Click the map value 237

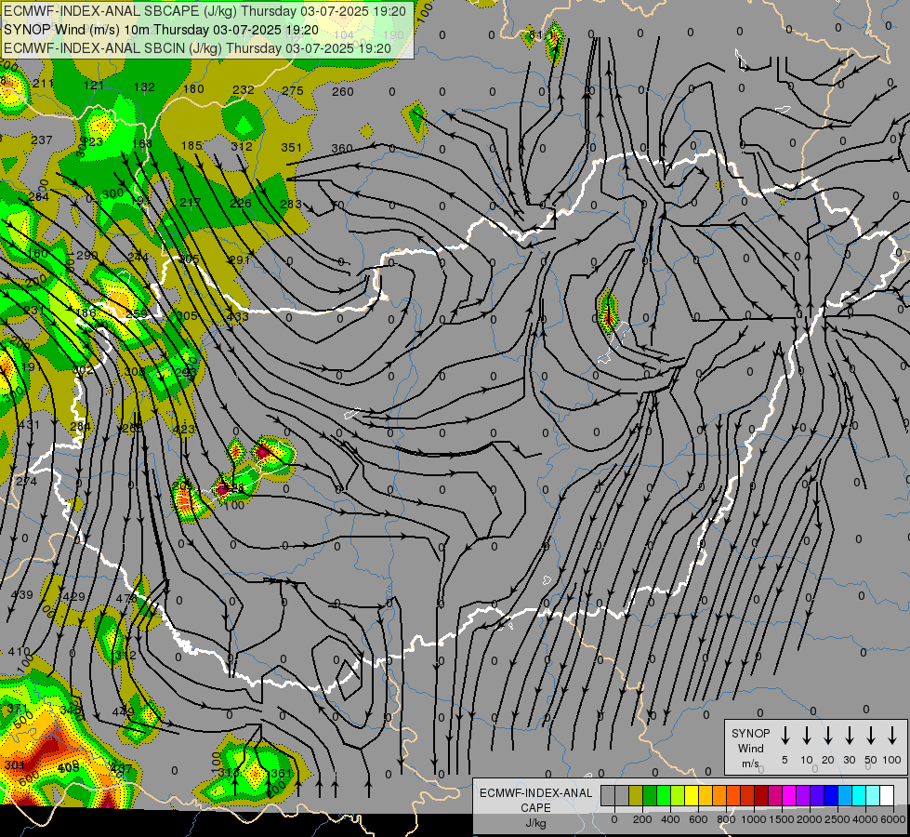coord(42,140)
